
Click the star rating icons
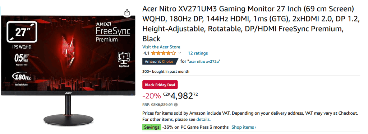pyautogui.click(x=164, y=53)
